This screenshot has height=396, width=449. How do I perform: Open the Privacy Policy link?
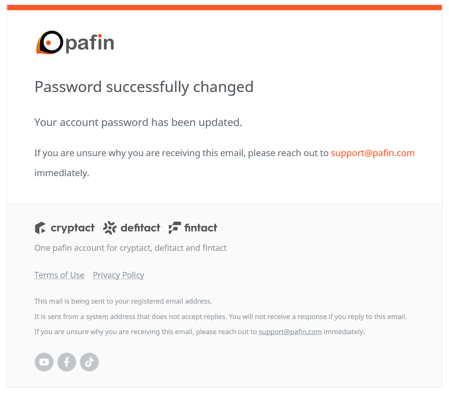pos(118,275)
